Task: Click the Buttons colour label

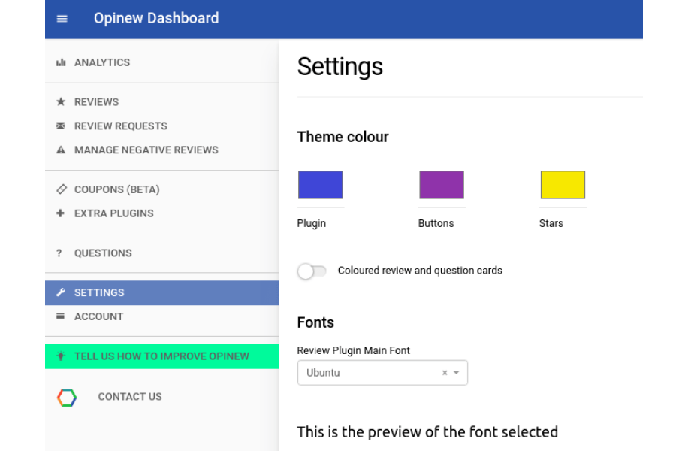Action: 436,223
